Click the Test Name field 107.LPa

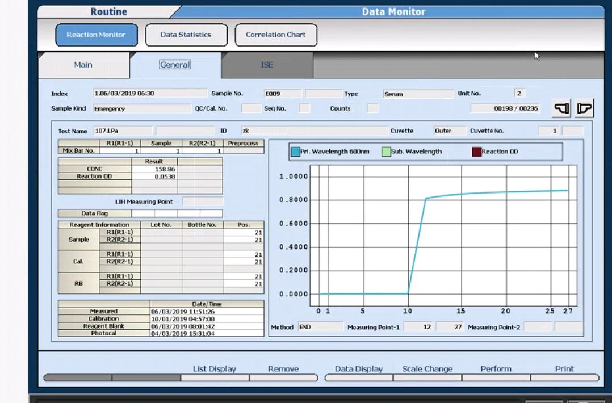tap(123, 131)
